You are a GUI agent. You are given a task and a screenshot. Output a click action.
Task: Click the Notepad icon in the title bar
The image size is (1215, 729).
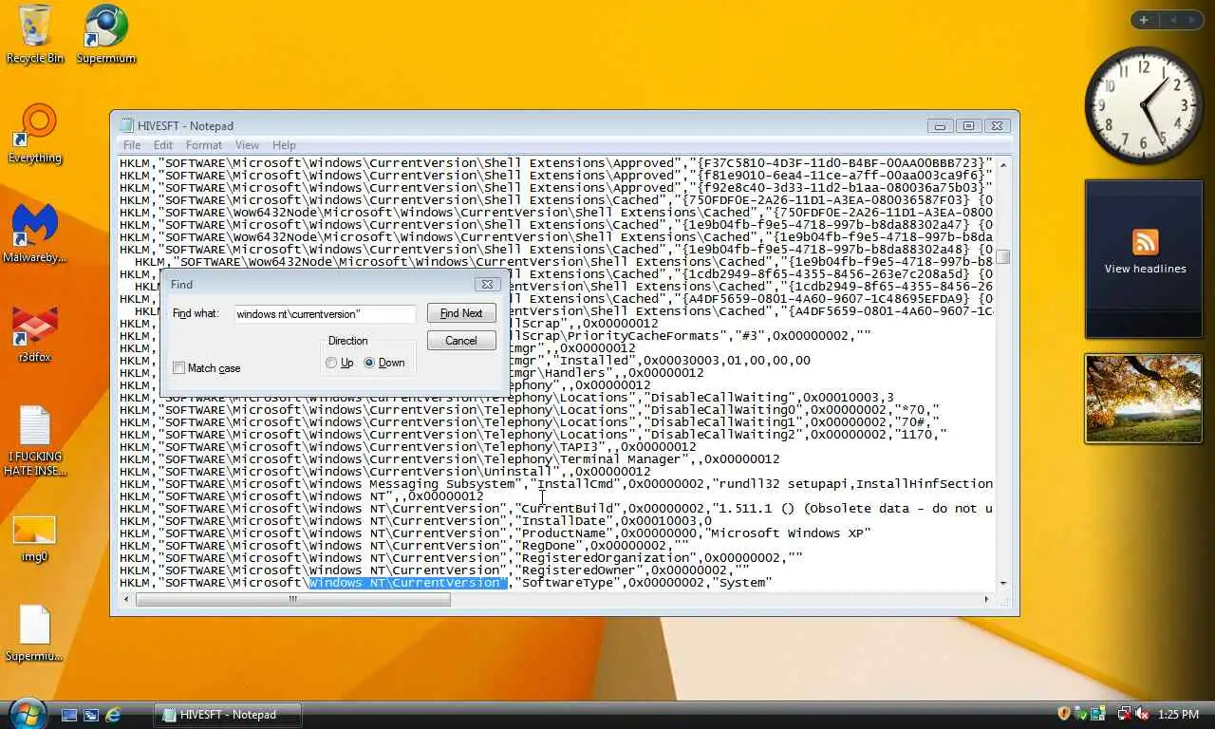click(126, 125)
